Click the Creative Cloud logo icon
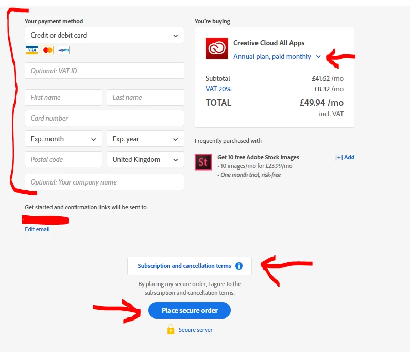Image resolution: width=410 pixels, height=352 pixels. 217,48
